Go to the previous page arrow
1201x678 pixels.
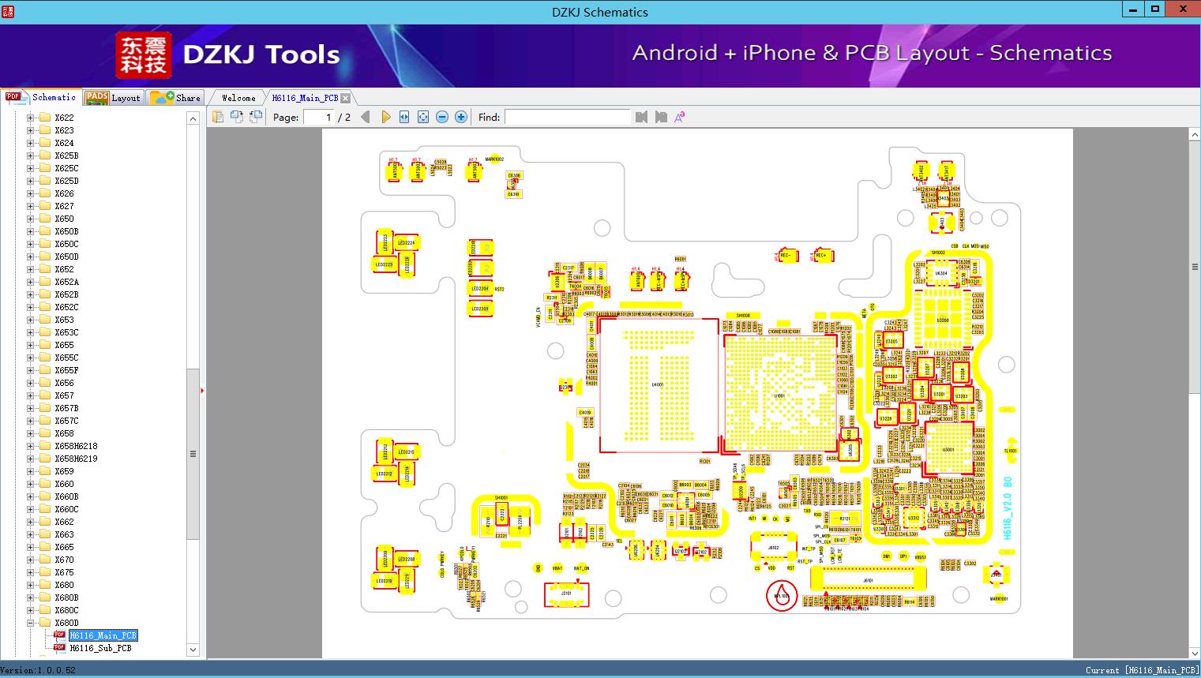[x=366, y=117]
